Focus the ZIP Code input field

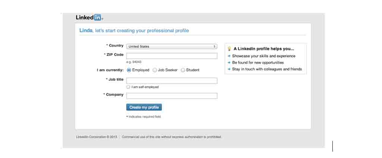pyautogui.click(x=172, y=56)
